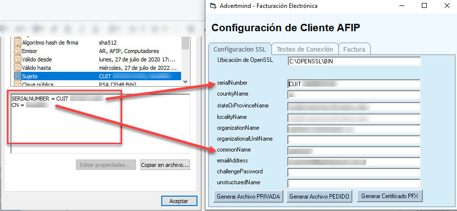Viewport: 457px width, 211px height.
Task: Click Generar Certificado PFX button
Action: coord(390,196)
